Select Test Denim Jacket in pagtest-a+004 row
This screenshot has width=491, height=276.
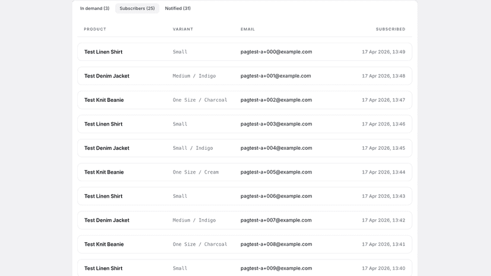(107, 148)
